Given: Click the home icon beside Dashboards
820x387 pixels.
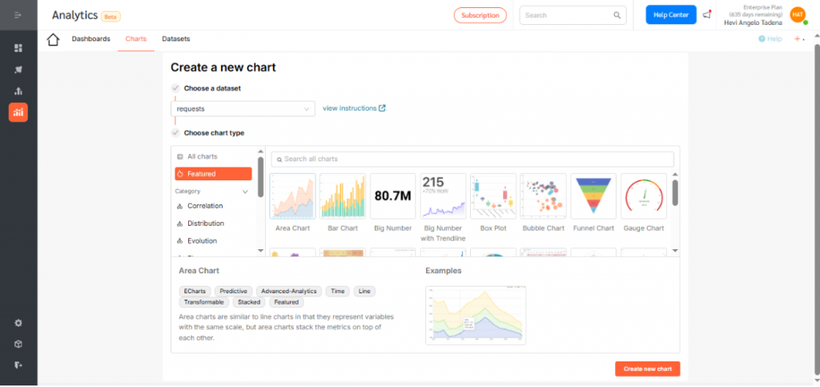Looking at the screenshot, I should (x=53, y=40).
